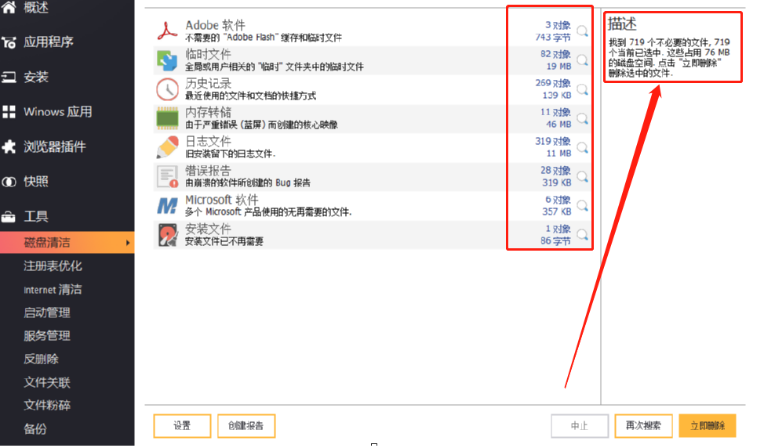Click magnifier for 错误报告 details
The height and width of the screenshot is (448, 764).
click(x=582, y=177)
